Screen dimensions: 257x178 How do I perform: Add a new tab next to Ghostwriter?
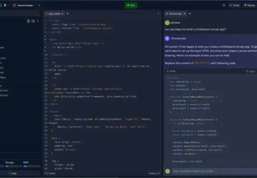[190, 14]
